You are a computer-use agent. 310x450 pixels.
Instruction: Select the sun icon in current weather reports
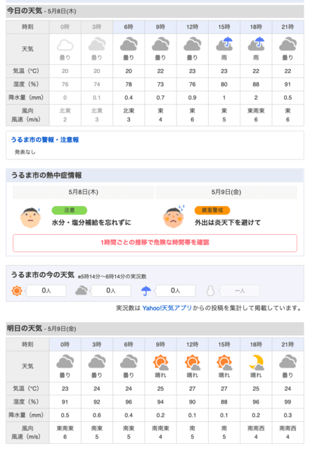tap(17, 290)
